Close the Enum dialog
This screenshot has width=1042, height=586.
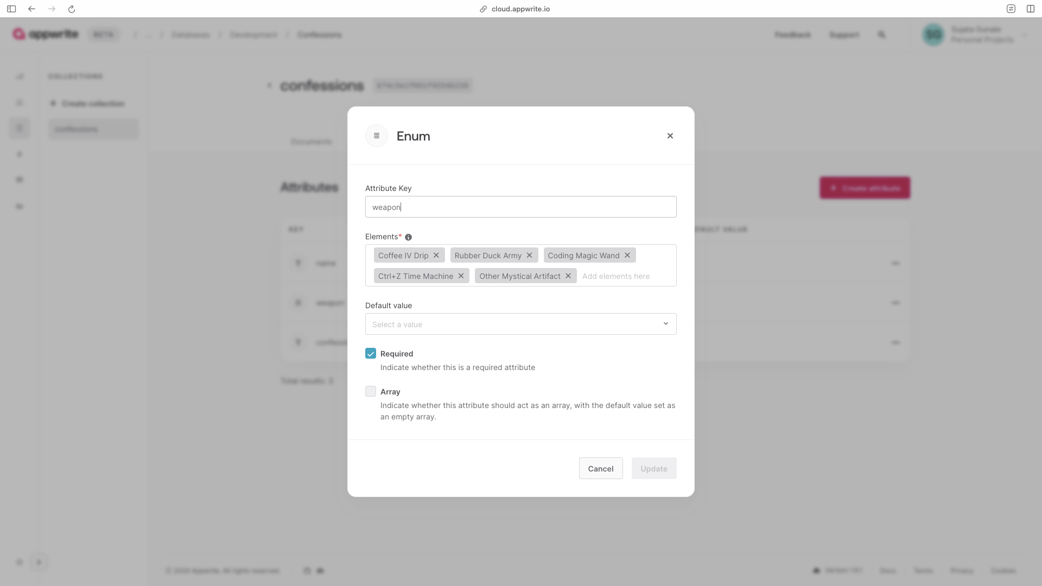click(670, 136)
